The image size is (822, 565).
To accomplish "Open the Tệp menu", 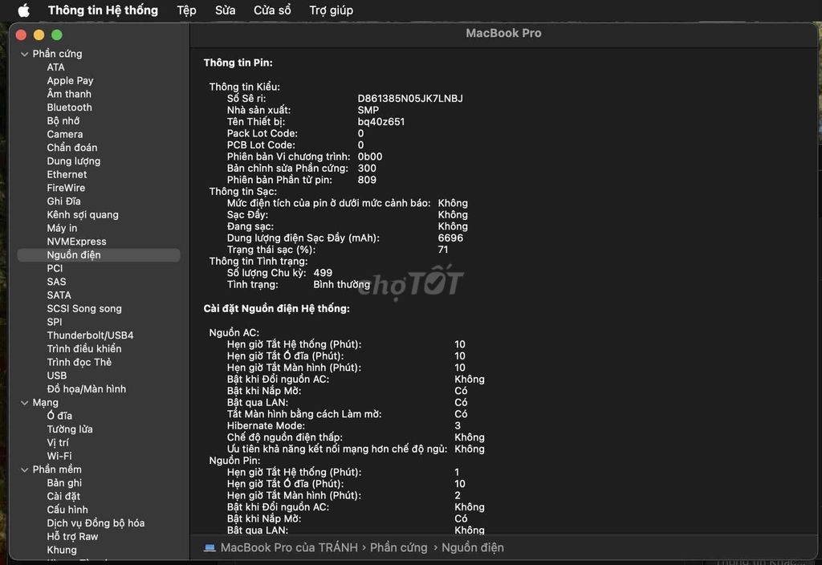I will point(186,10).
